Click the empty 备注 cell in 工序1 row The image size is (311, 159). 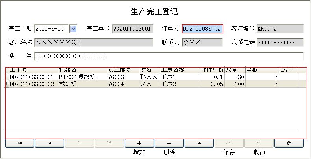(x=289, y=77)
